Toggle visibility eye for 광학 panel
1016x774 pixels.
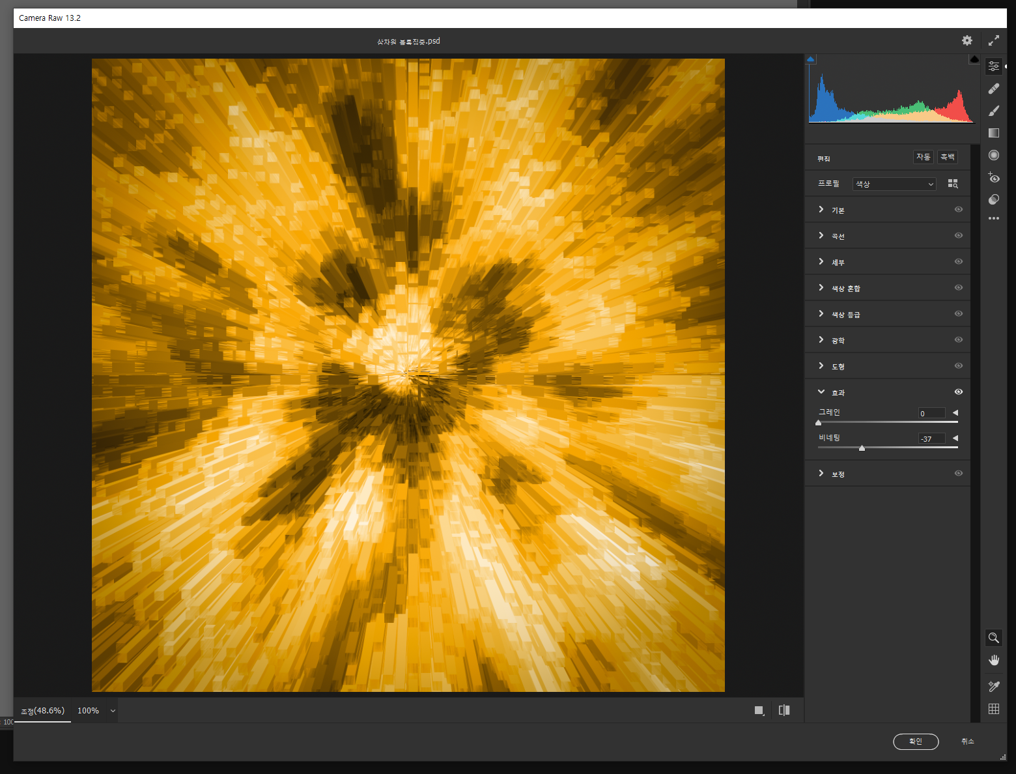coord(959,339)
